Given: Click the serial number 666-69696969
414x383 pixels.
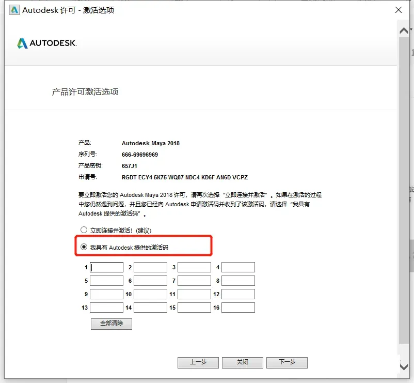Looking at the screenshot, I should tap(140, 155).
